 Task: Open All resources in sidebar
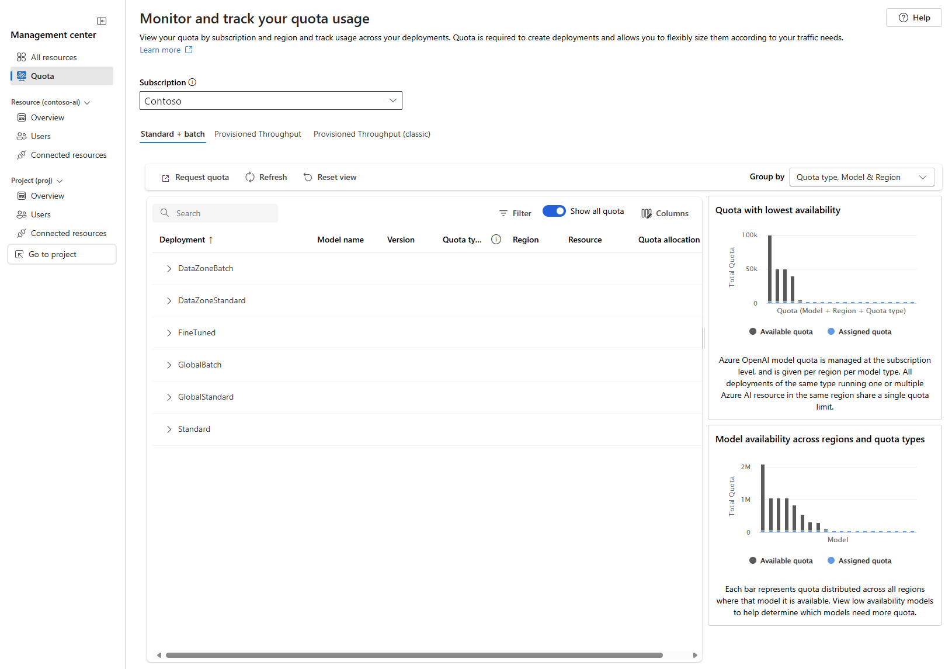click(x=54, y=57)
